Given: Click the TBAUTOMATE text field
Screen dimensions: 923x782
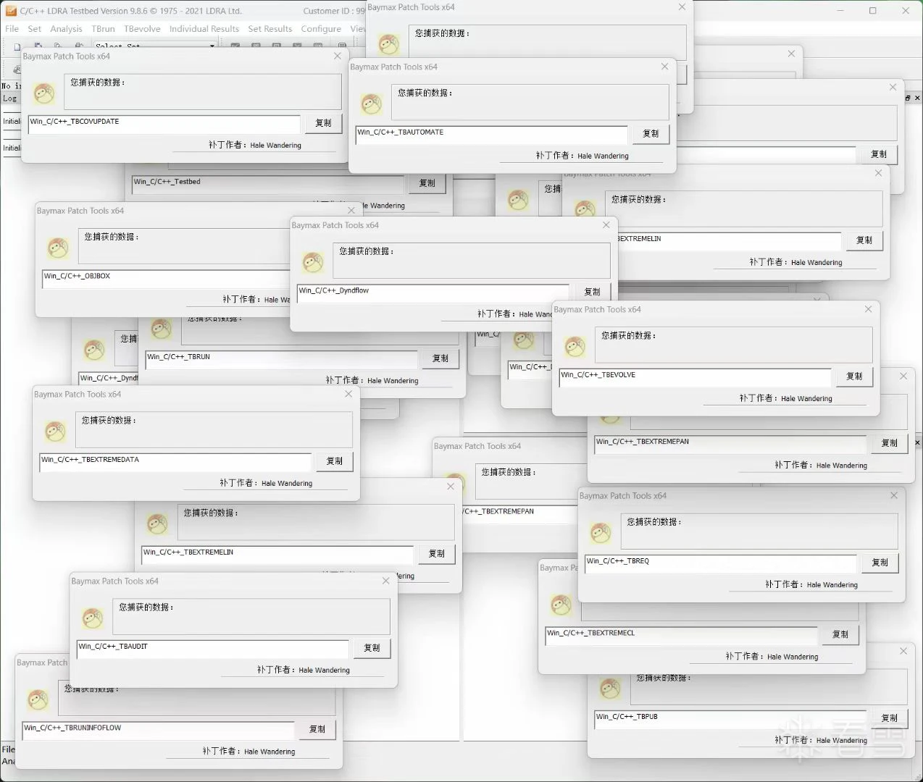Looking at the screenshot, I should tap(491, 135).
